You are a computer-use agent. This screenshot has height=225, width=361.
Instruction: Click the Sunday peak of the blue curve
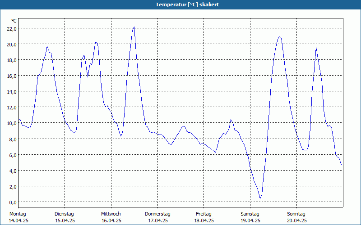[x=316, y=47]
